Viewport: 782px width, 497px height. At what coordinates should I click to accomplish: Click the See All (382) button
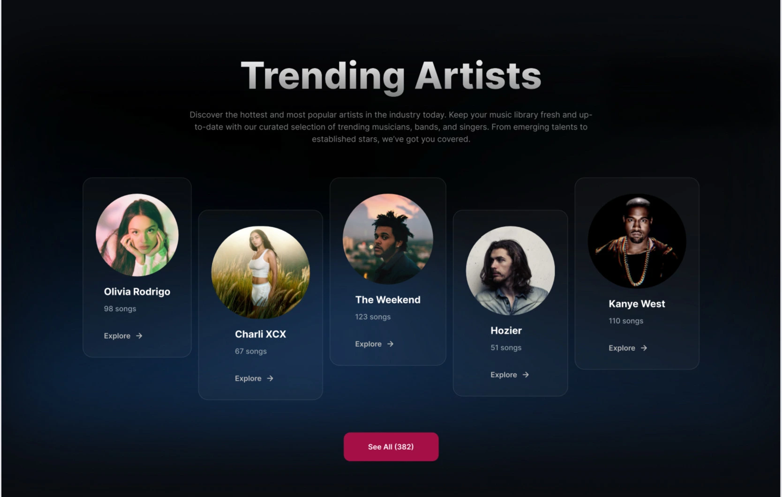click(391, 447)
